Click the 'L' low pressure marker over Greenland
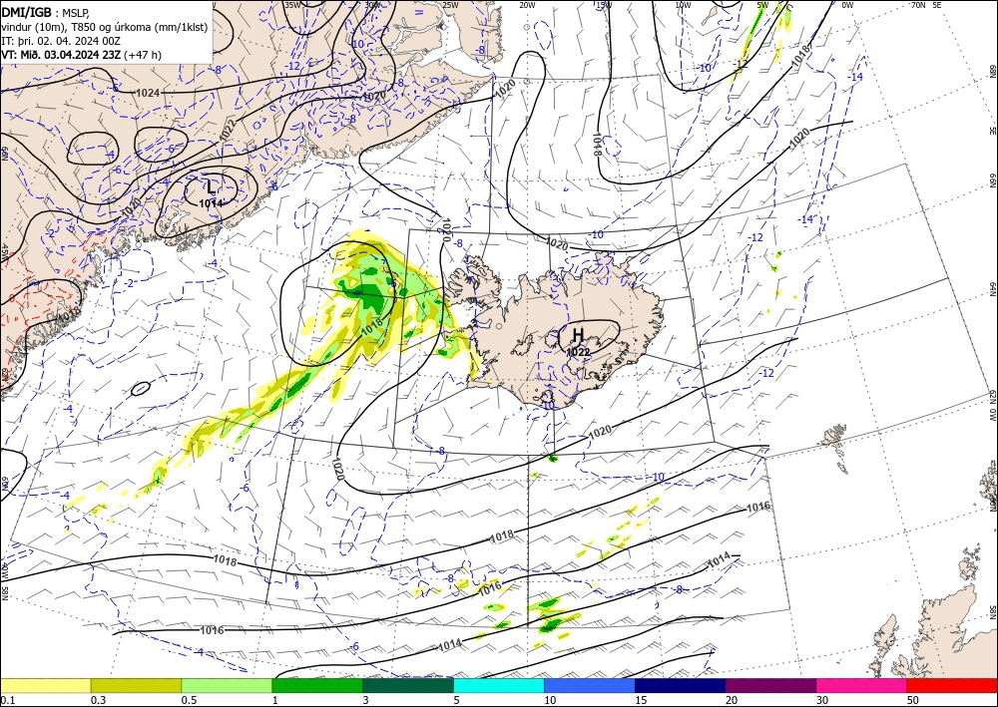Image resolution: width=998 pixels, height=707 pixels. pos(211,187)
